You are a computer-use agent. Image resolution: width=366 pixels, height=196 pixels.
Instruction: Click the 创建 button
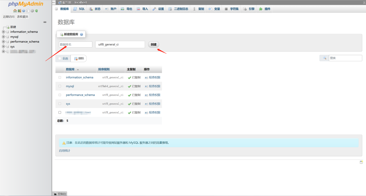click(x=154, y=45)
